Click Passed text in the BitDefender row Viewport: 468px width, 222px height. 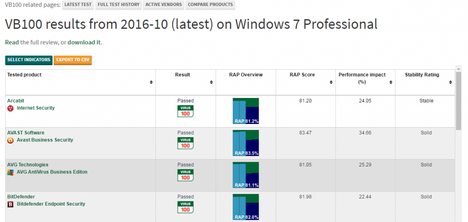(186, 197)
